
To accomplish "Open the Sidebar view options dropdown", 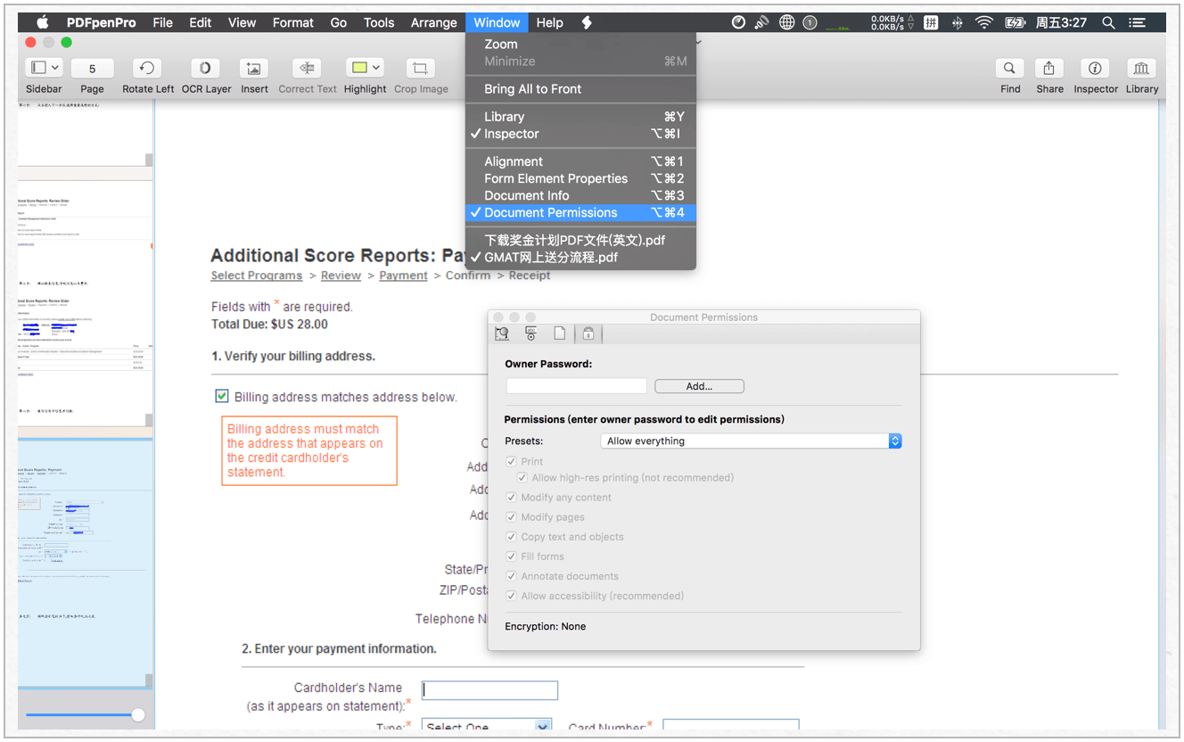I will [x=55, y=68].
